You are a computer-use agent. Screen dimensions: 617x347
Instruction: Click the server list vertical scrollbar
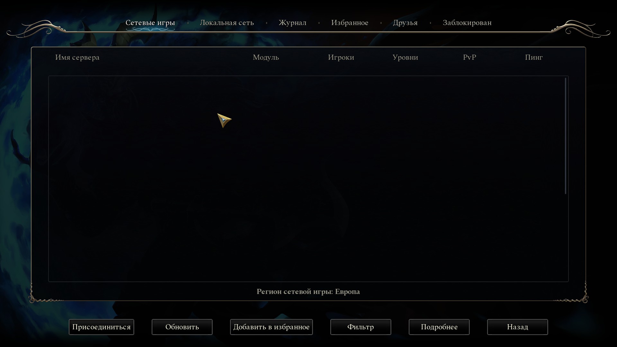pyautogui.click(x=565, y=136)
